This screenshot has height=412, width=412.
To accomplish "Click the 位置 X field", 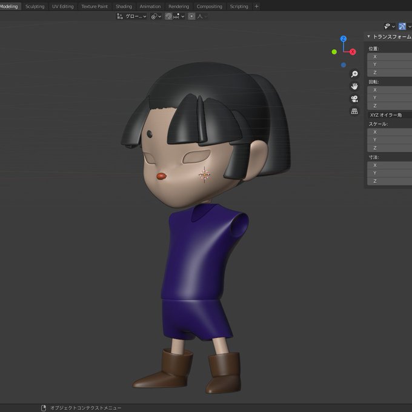I will (390, 56).
